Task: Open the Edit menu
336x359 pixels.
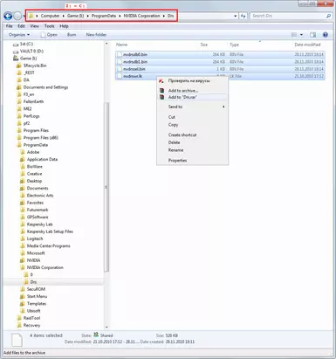Action: (x=21, y=26)
